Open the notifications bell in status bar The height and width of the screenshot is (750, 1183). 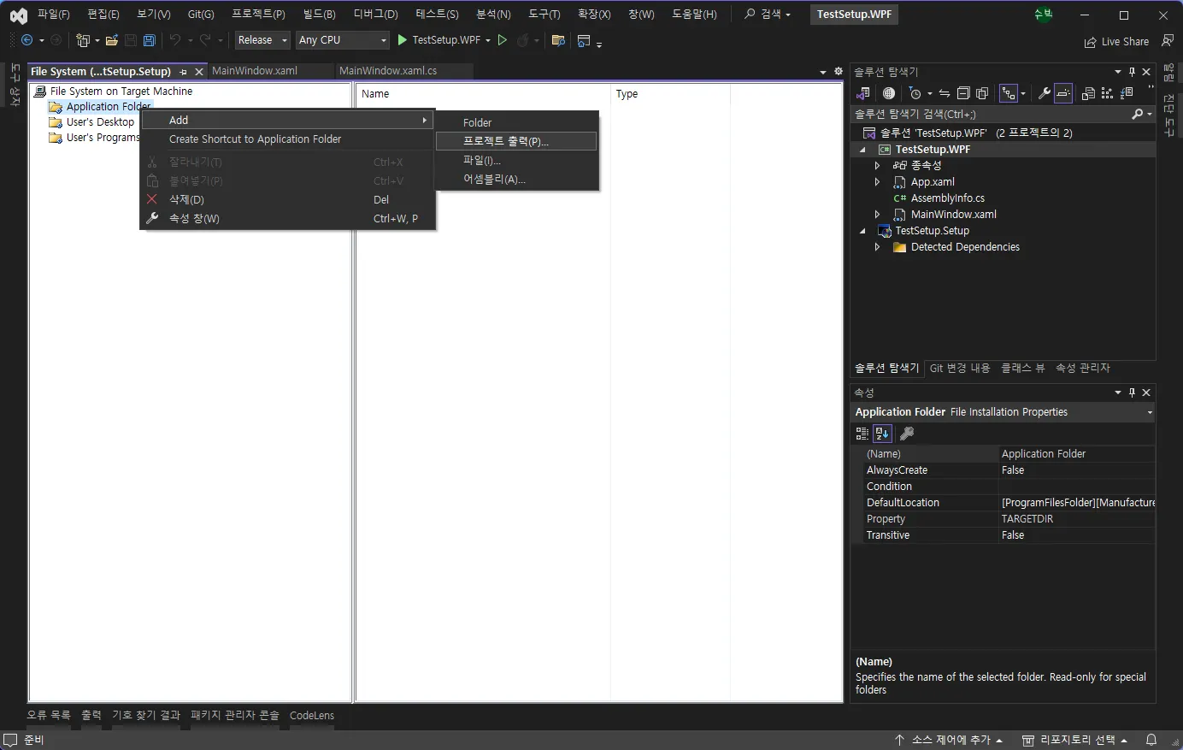point(1151,740)
